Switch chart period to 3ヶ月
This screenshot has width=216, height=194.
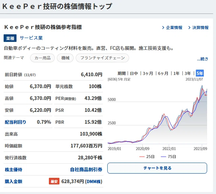tap(148, 73)
